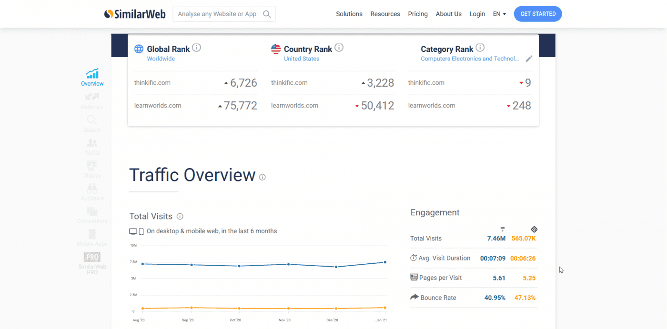This screenshot has height=329, width=667.
Task: Open the About Us menu
Action: (449, 14)
